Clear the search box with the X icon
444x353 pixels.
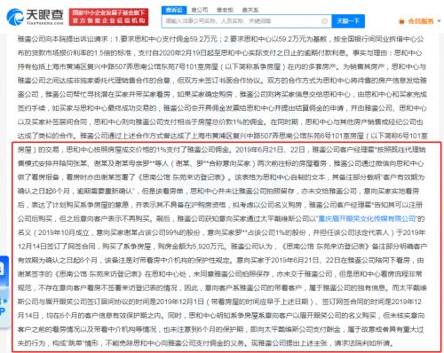click(324, 21)
